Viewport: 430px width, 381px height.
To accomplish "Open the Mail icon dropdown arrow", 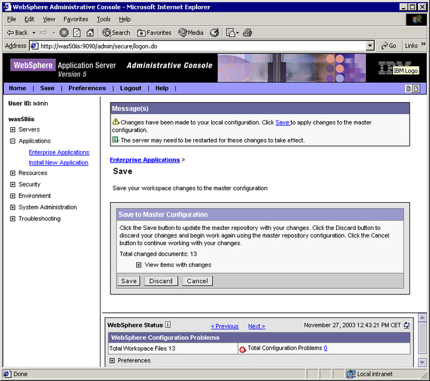I will point(237,32).
